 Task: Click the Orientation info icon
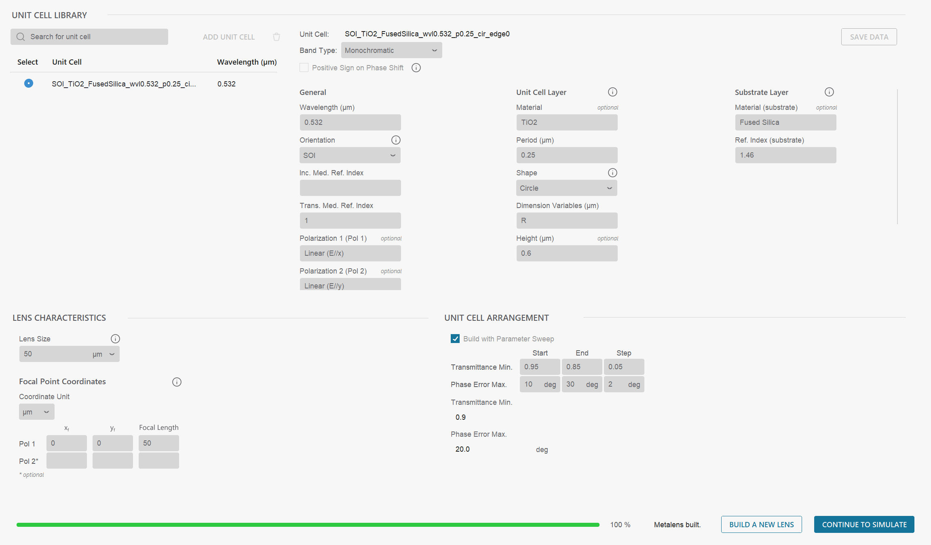coord(396,140)
